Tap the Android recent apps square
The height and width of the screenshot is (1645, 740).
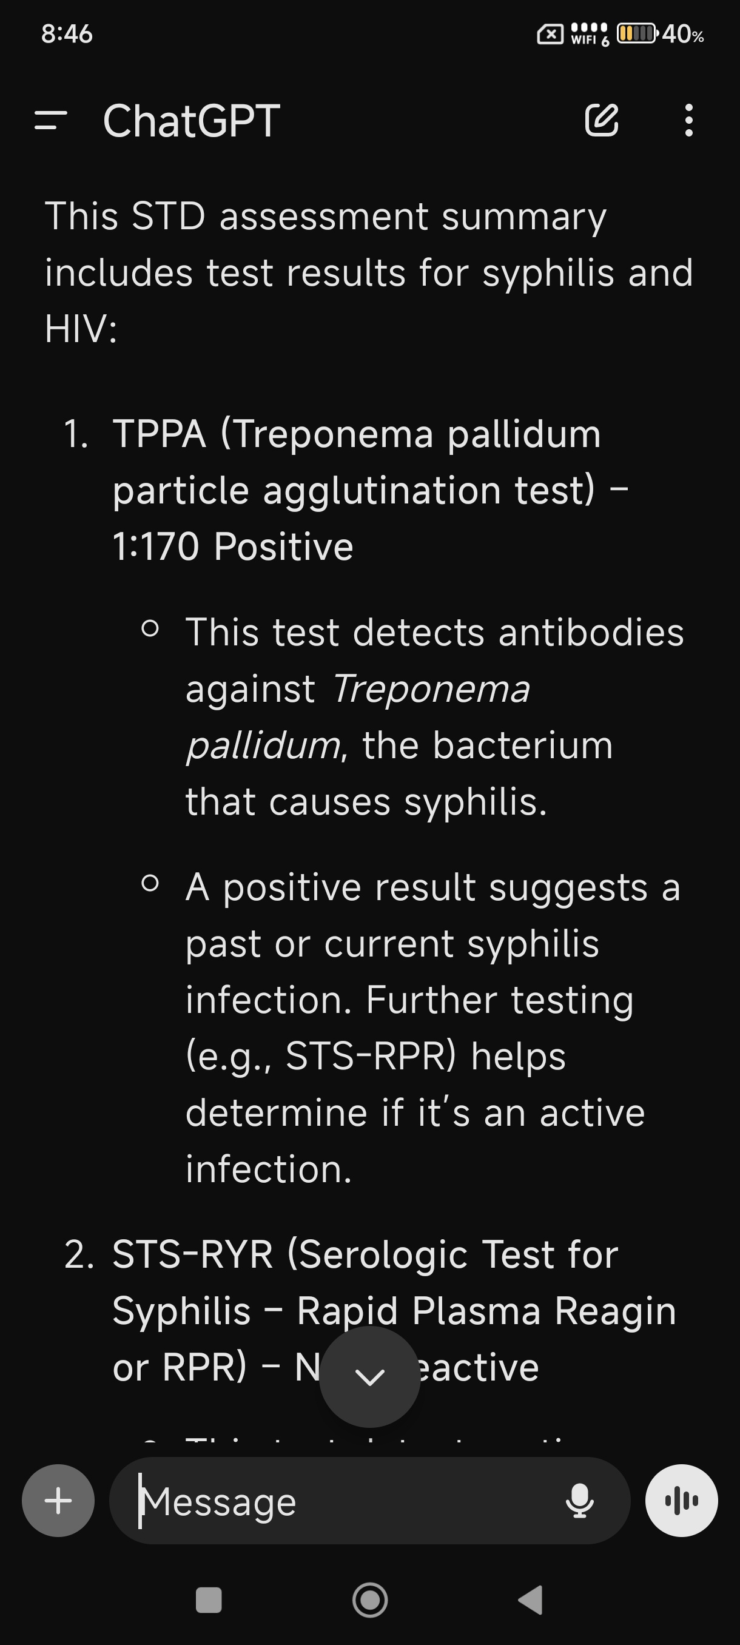pos(209,1600)
